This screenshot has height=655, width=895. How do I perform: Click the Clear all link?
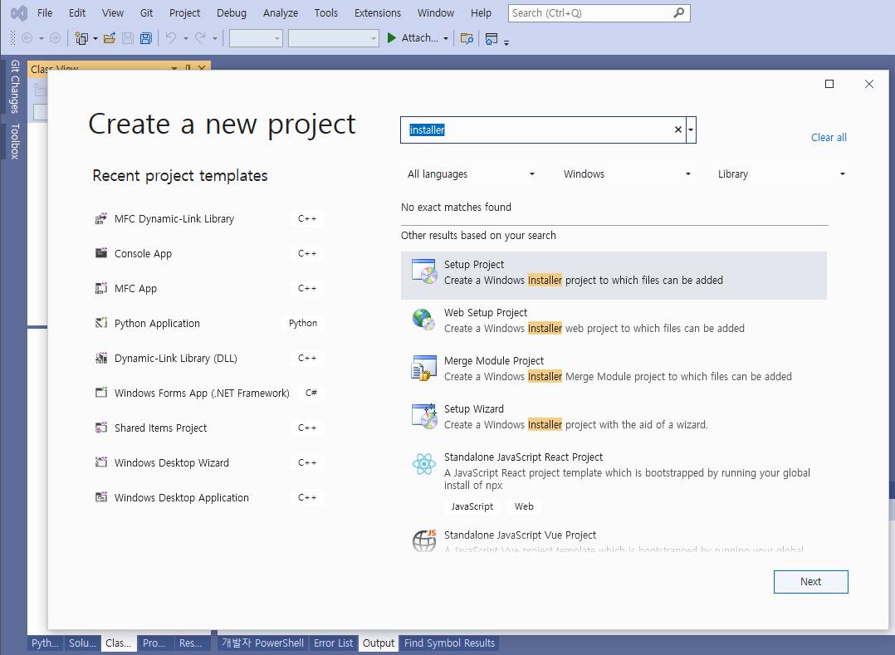(829, 138)
